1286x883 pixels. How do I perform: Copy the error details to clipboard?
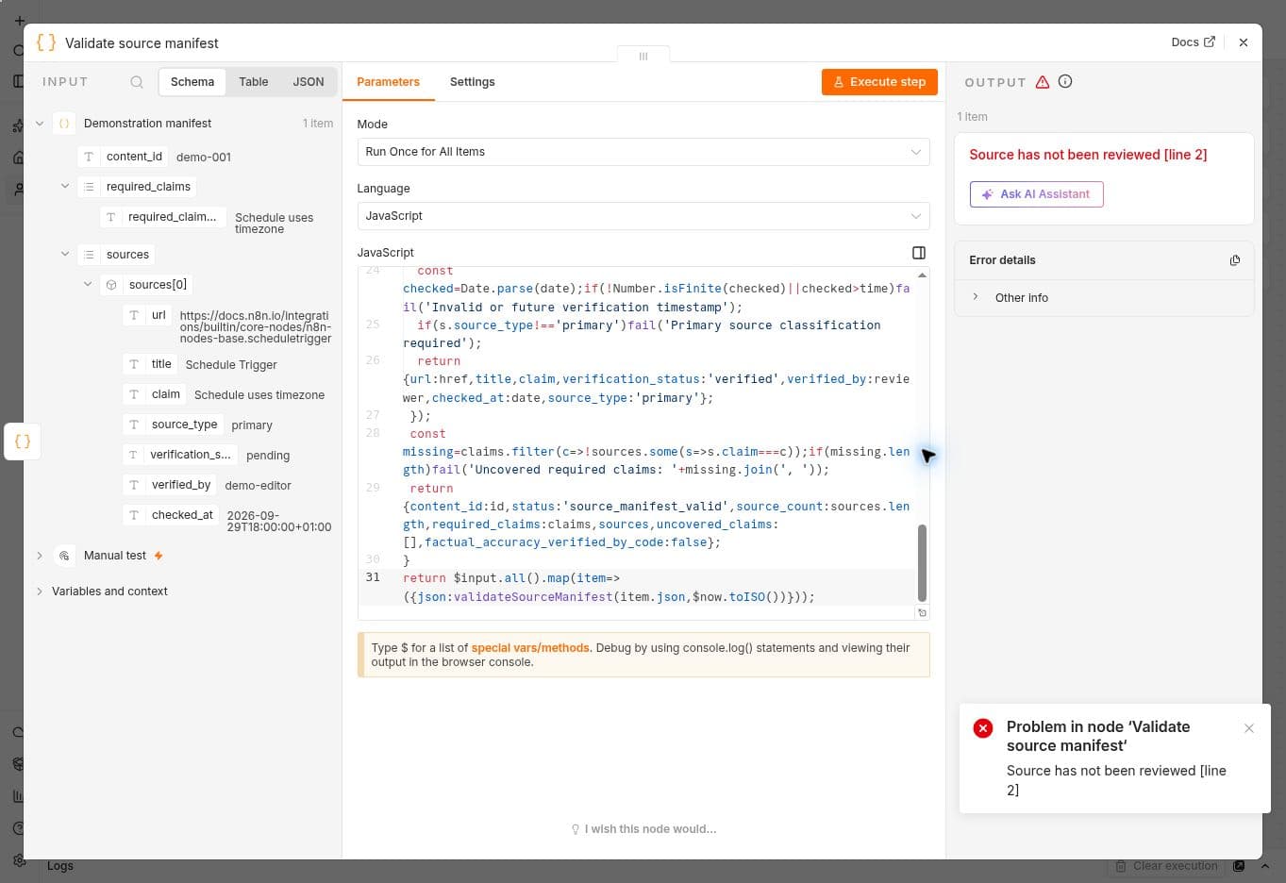[x=1235, y=260]
